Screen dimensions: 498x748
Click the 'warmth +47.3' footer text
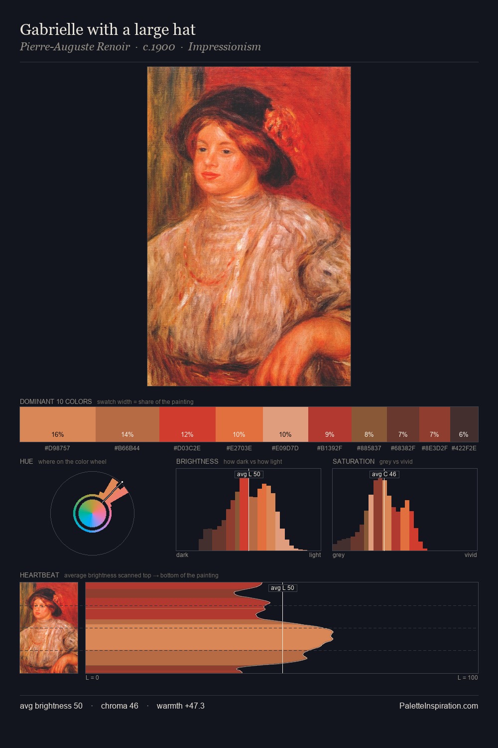(181, 706)
